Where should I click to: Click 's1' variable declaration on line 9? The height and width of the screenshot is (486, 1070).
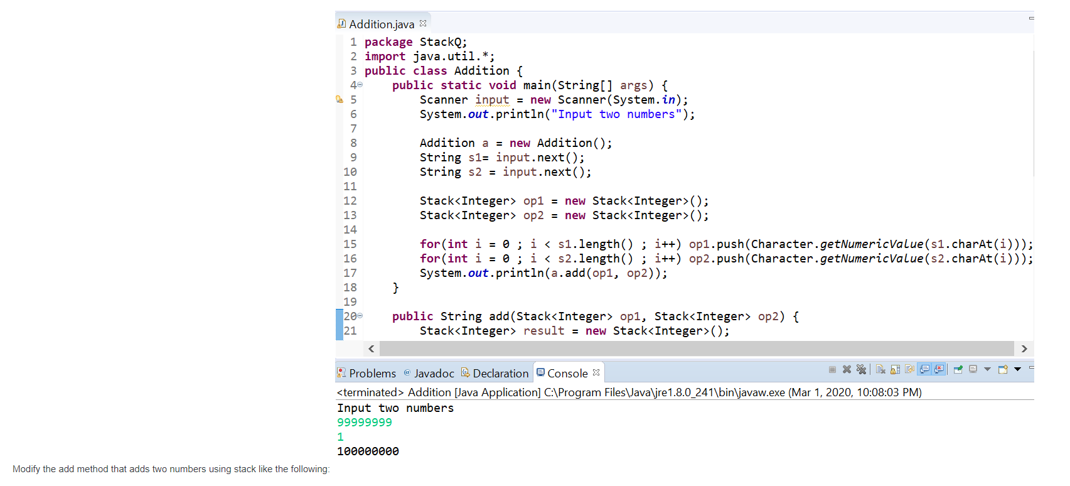coord(475,158)
